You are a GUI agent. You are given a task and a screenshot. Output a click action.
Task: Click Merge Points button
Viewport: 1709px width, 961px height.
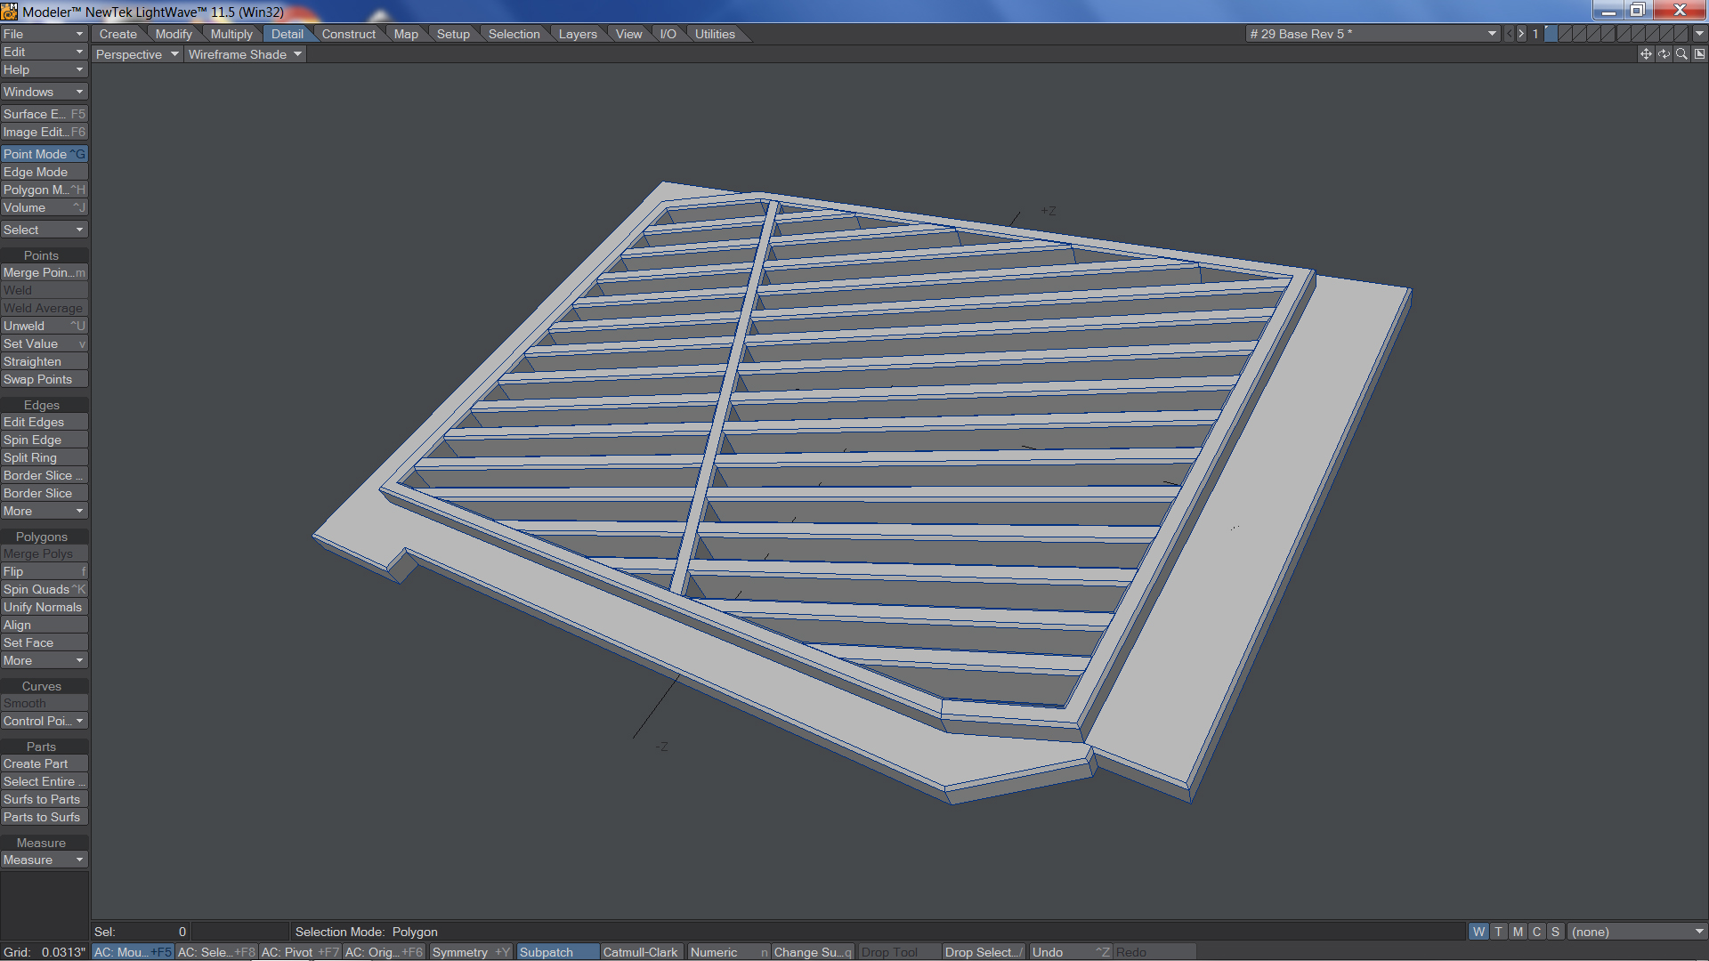pyautogui.click(x=44, y=272)
